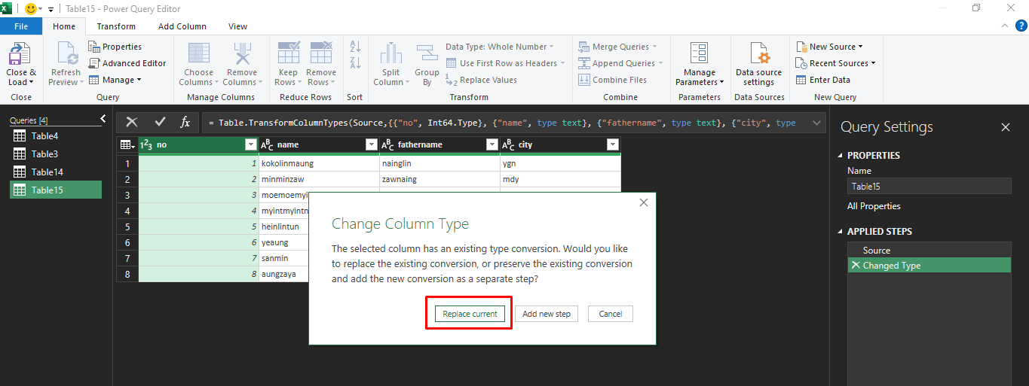Click the Add new step button
This screenshot has height=386, width=1029.
coord(547,314)
